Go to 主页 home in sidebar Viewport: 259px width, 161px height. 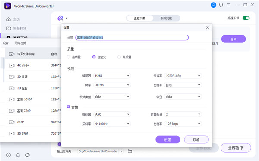pos(13,19)
